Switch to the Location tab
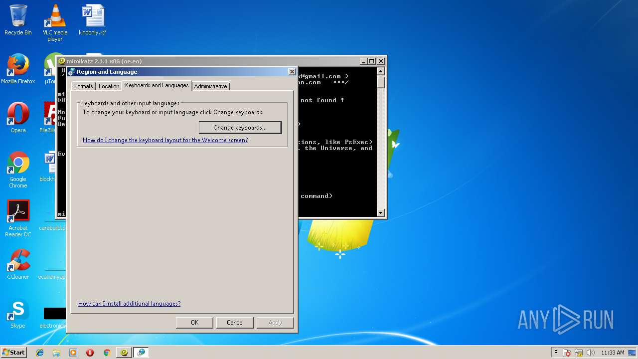The height and width of the screenshot is (359, 638). (109, 86)
